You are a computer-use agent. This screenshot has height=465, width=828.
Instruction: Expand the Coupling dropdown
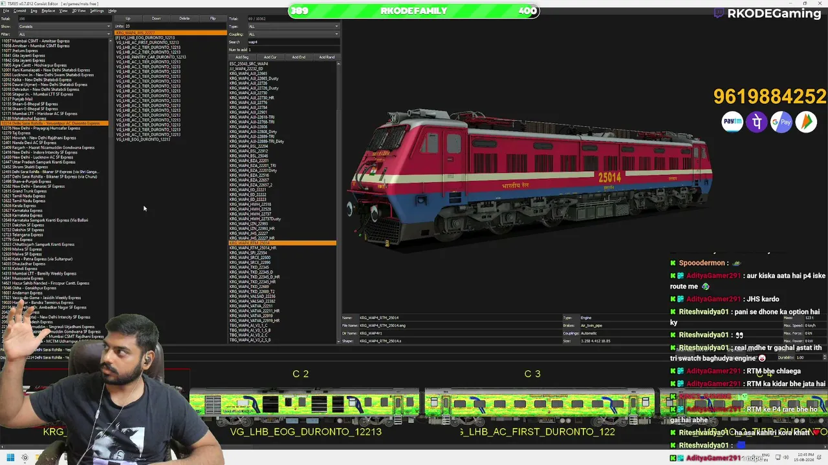(294, 34)
